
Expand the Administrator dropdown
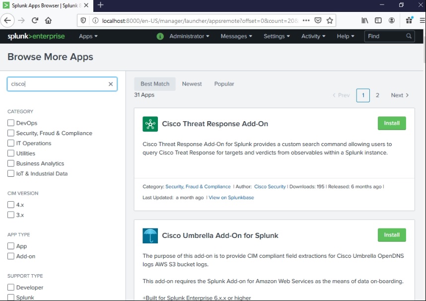coord(189,36)
